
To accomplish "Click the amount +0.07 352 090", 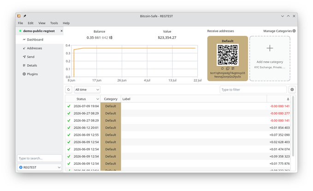I will point(279,135).
